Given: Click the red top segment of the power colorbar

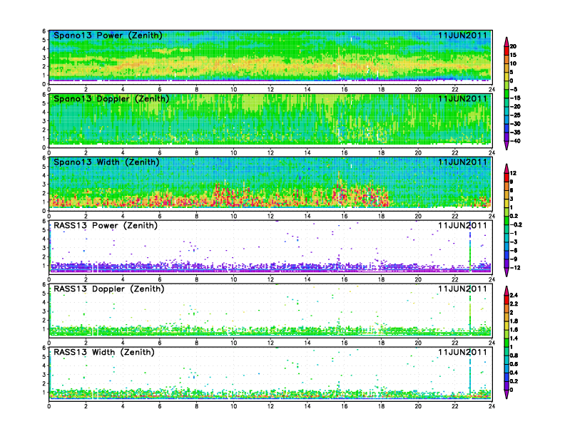Looking at the screenshot, I should click(x=507, y=51).
